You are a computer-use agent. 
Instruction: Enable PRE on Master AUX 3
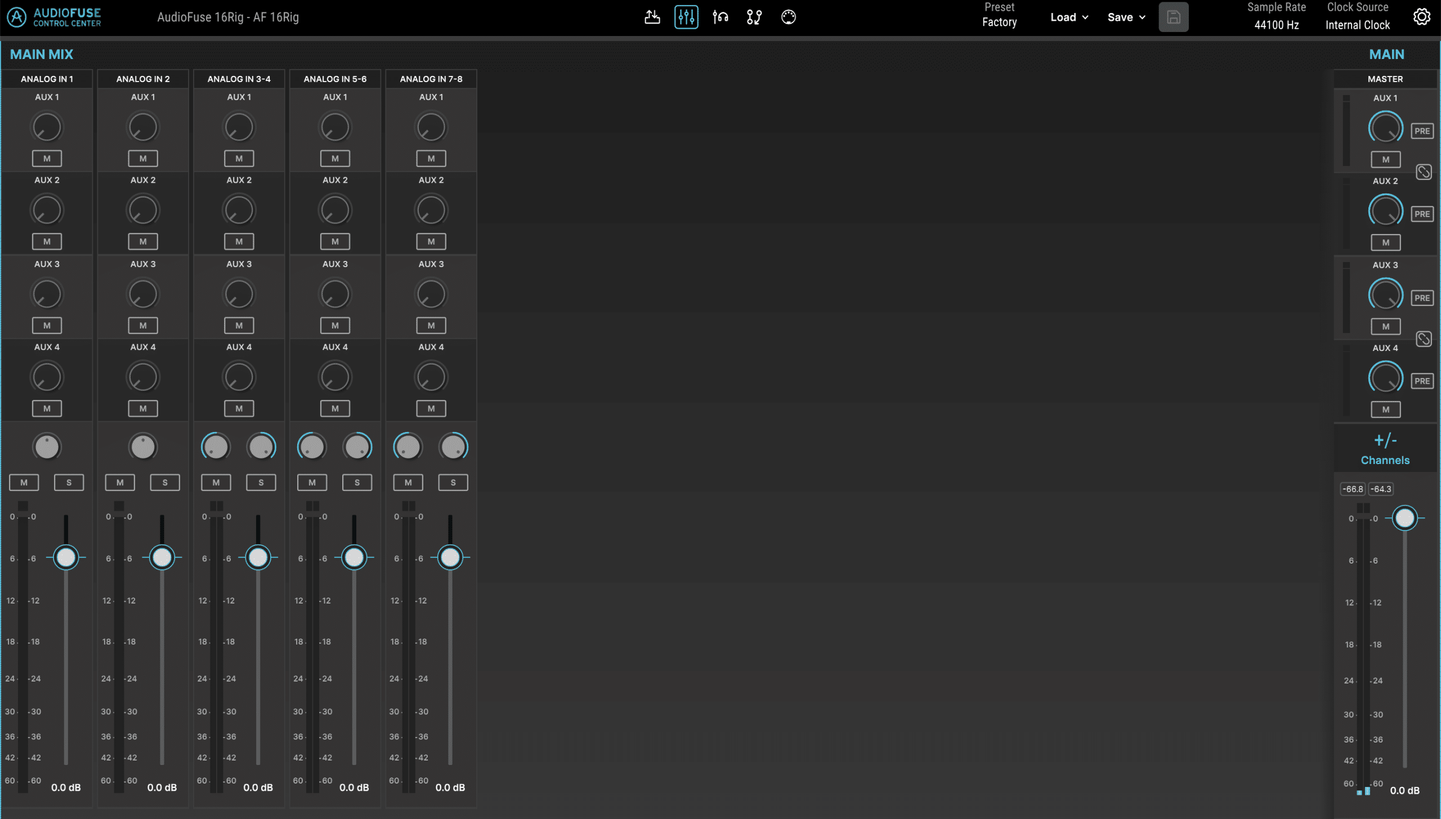[1422, 298]
